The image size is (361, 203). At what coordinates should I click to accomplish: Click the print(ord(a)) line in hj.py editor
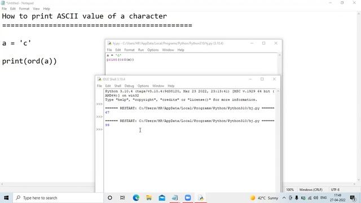click(120, 60)
